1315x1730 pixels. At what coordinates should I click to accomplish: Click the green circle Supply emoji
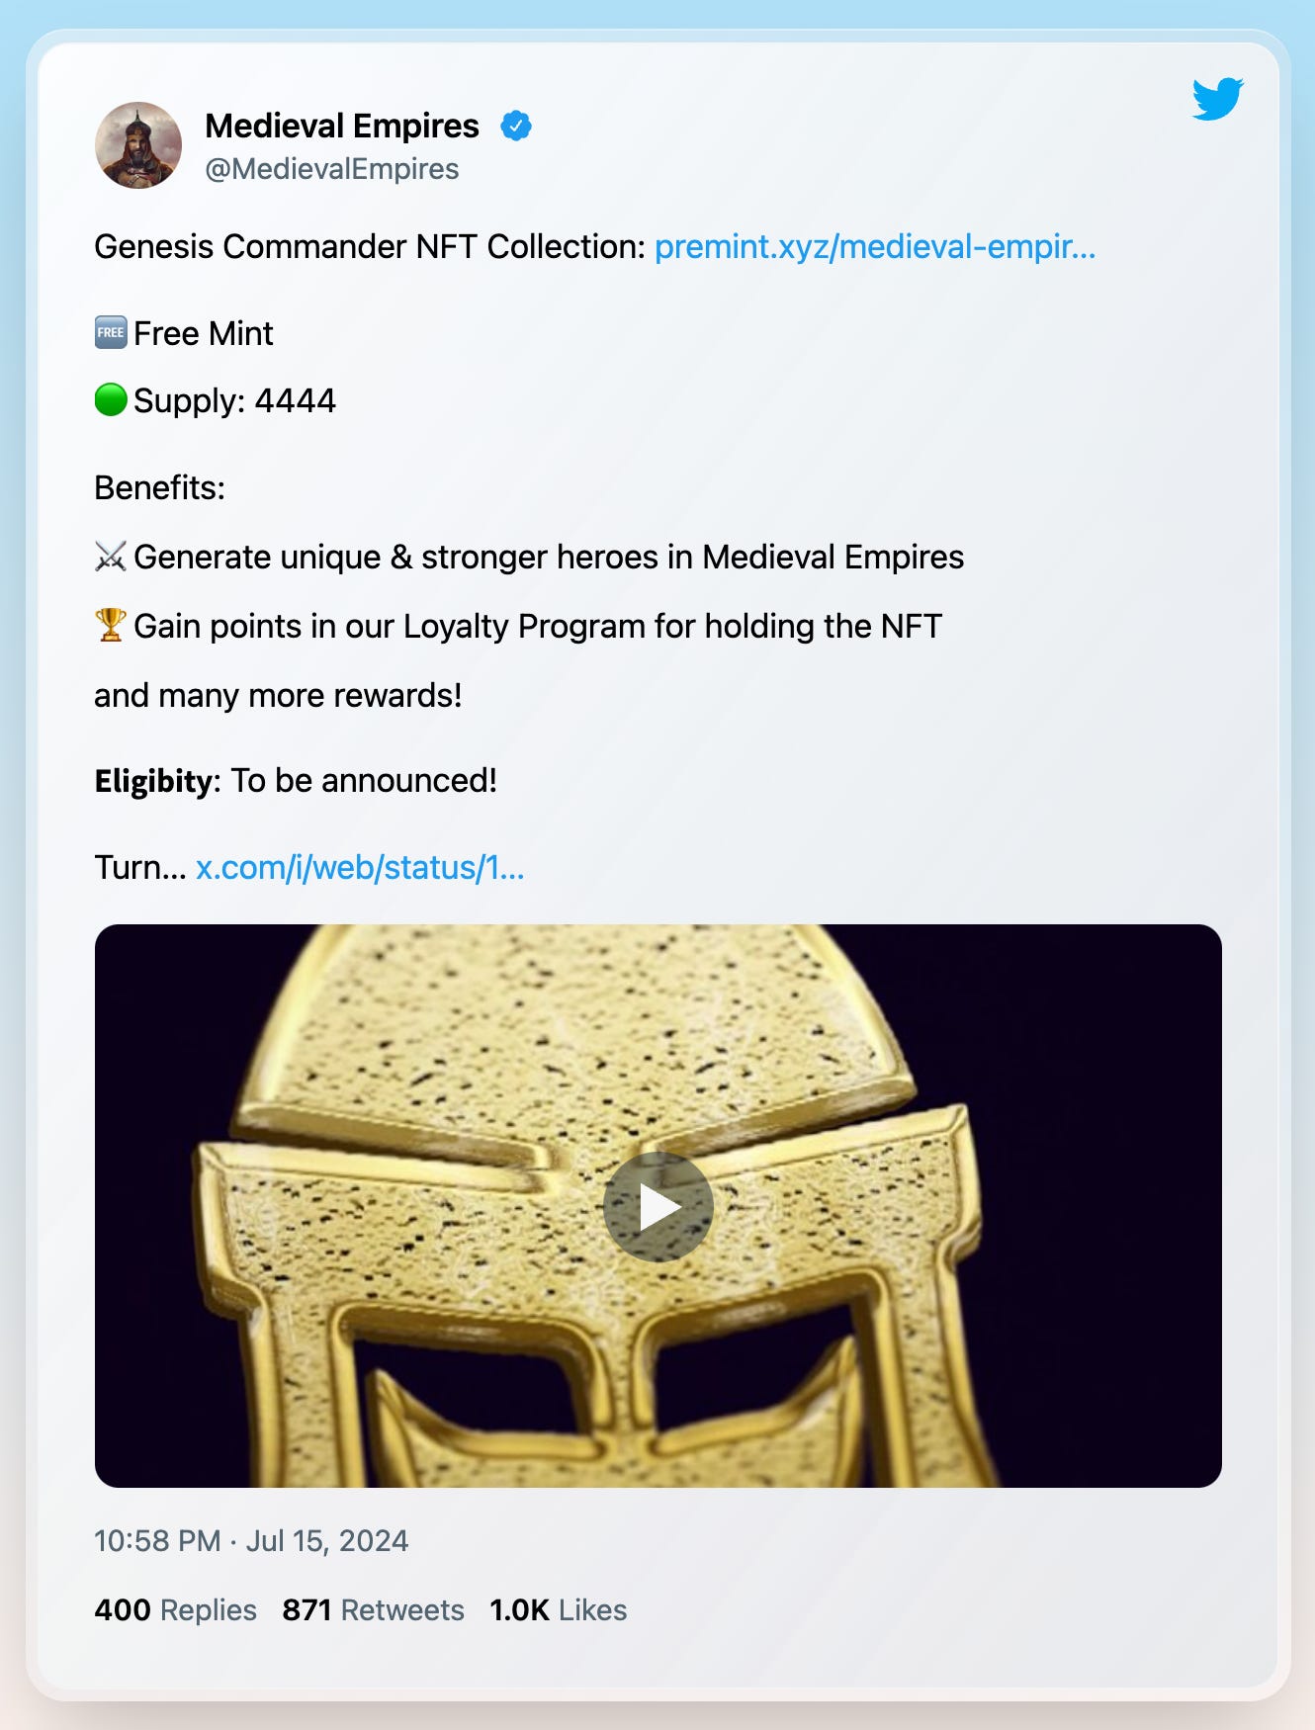click(111, 399)
